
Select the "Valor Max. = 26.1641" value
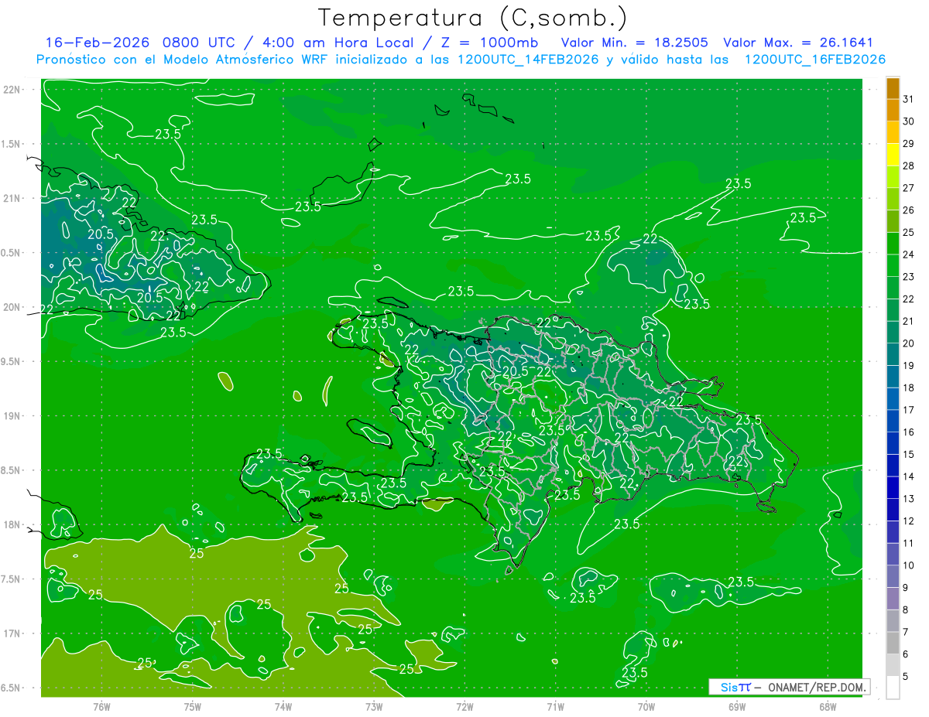pos(798,43)
